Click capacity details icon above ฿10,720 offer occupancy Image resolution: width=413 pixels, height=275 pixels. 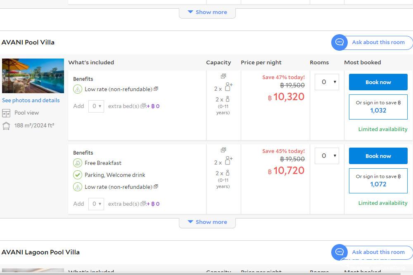coord(223,150)
